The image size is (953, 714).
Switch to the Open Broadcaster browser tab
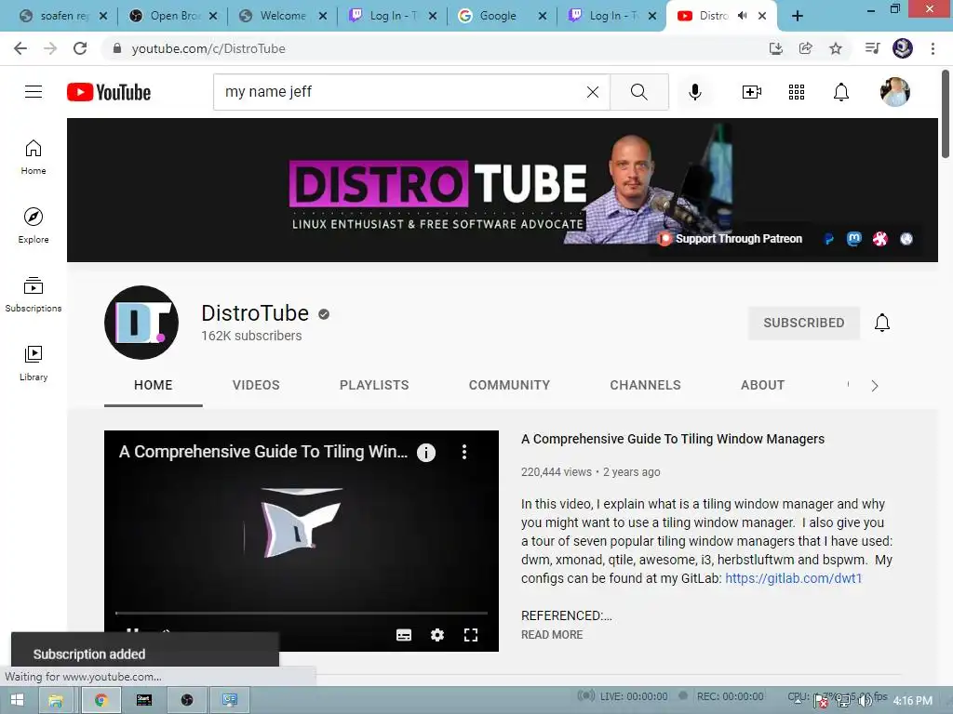(x=172, y=16)
